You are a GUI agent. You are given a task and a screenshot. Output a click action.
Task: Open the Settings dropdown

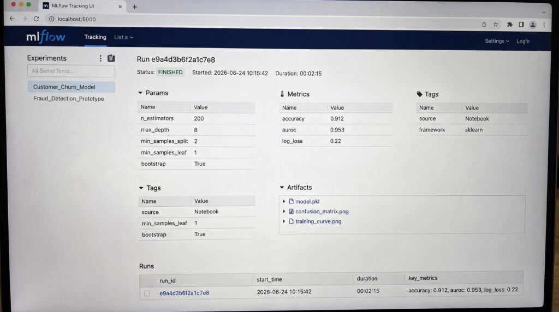[497, 41]
